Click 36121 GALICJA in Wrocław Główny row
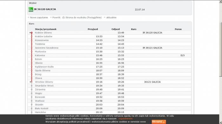 point(152,82)
